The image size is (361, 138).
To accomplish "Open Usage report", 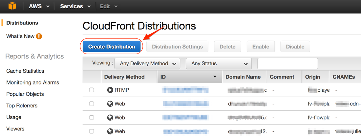I will point(14,117).
